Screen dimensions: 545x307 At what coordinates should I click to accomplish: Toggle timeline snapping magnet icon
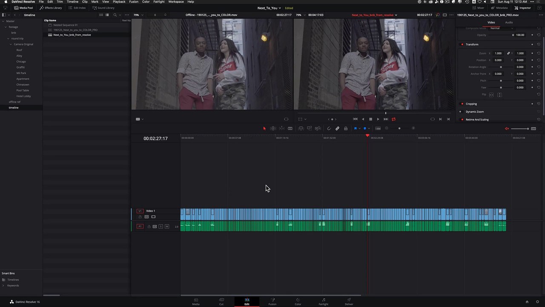click(329, 128)
